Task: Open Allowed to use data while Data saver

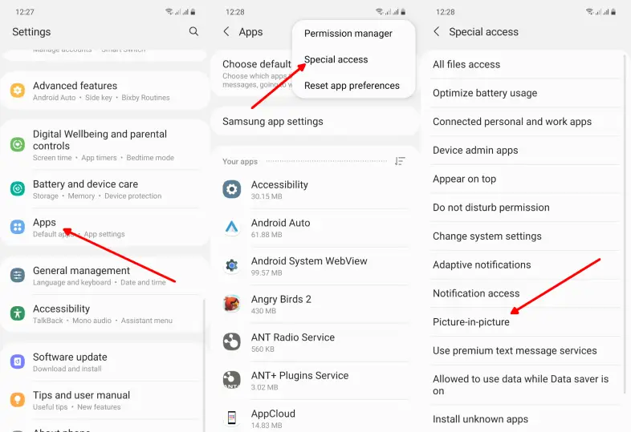Action: point(525,385)
